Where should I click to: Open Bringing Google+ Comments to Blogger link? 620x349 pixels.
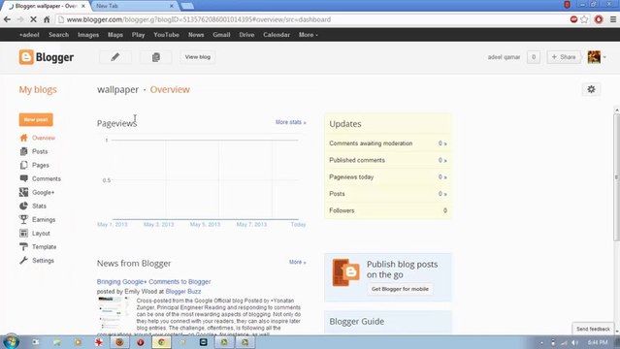click(x=154, y=282)
